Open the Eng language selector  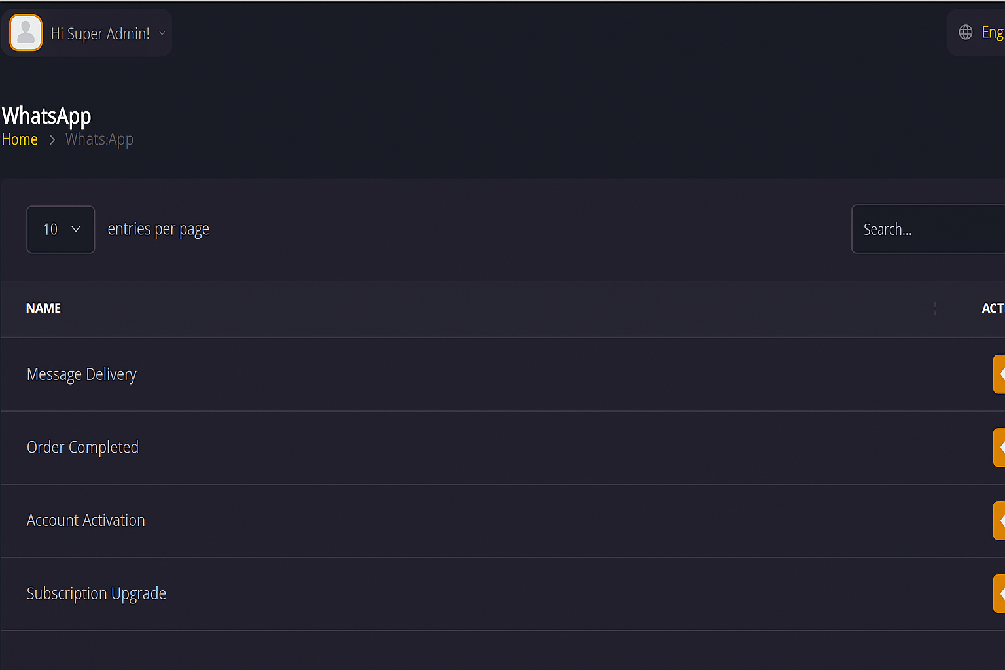click(992, 32)
